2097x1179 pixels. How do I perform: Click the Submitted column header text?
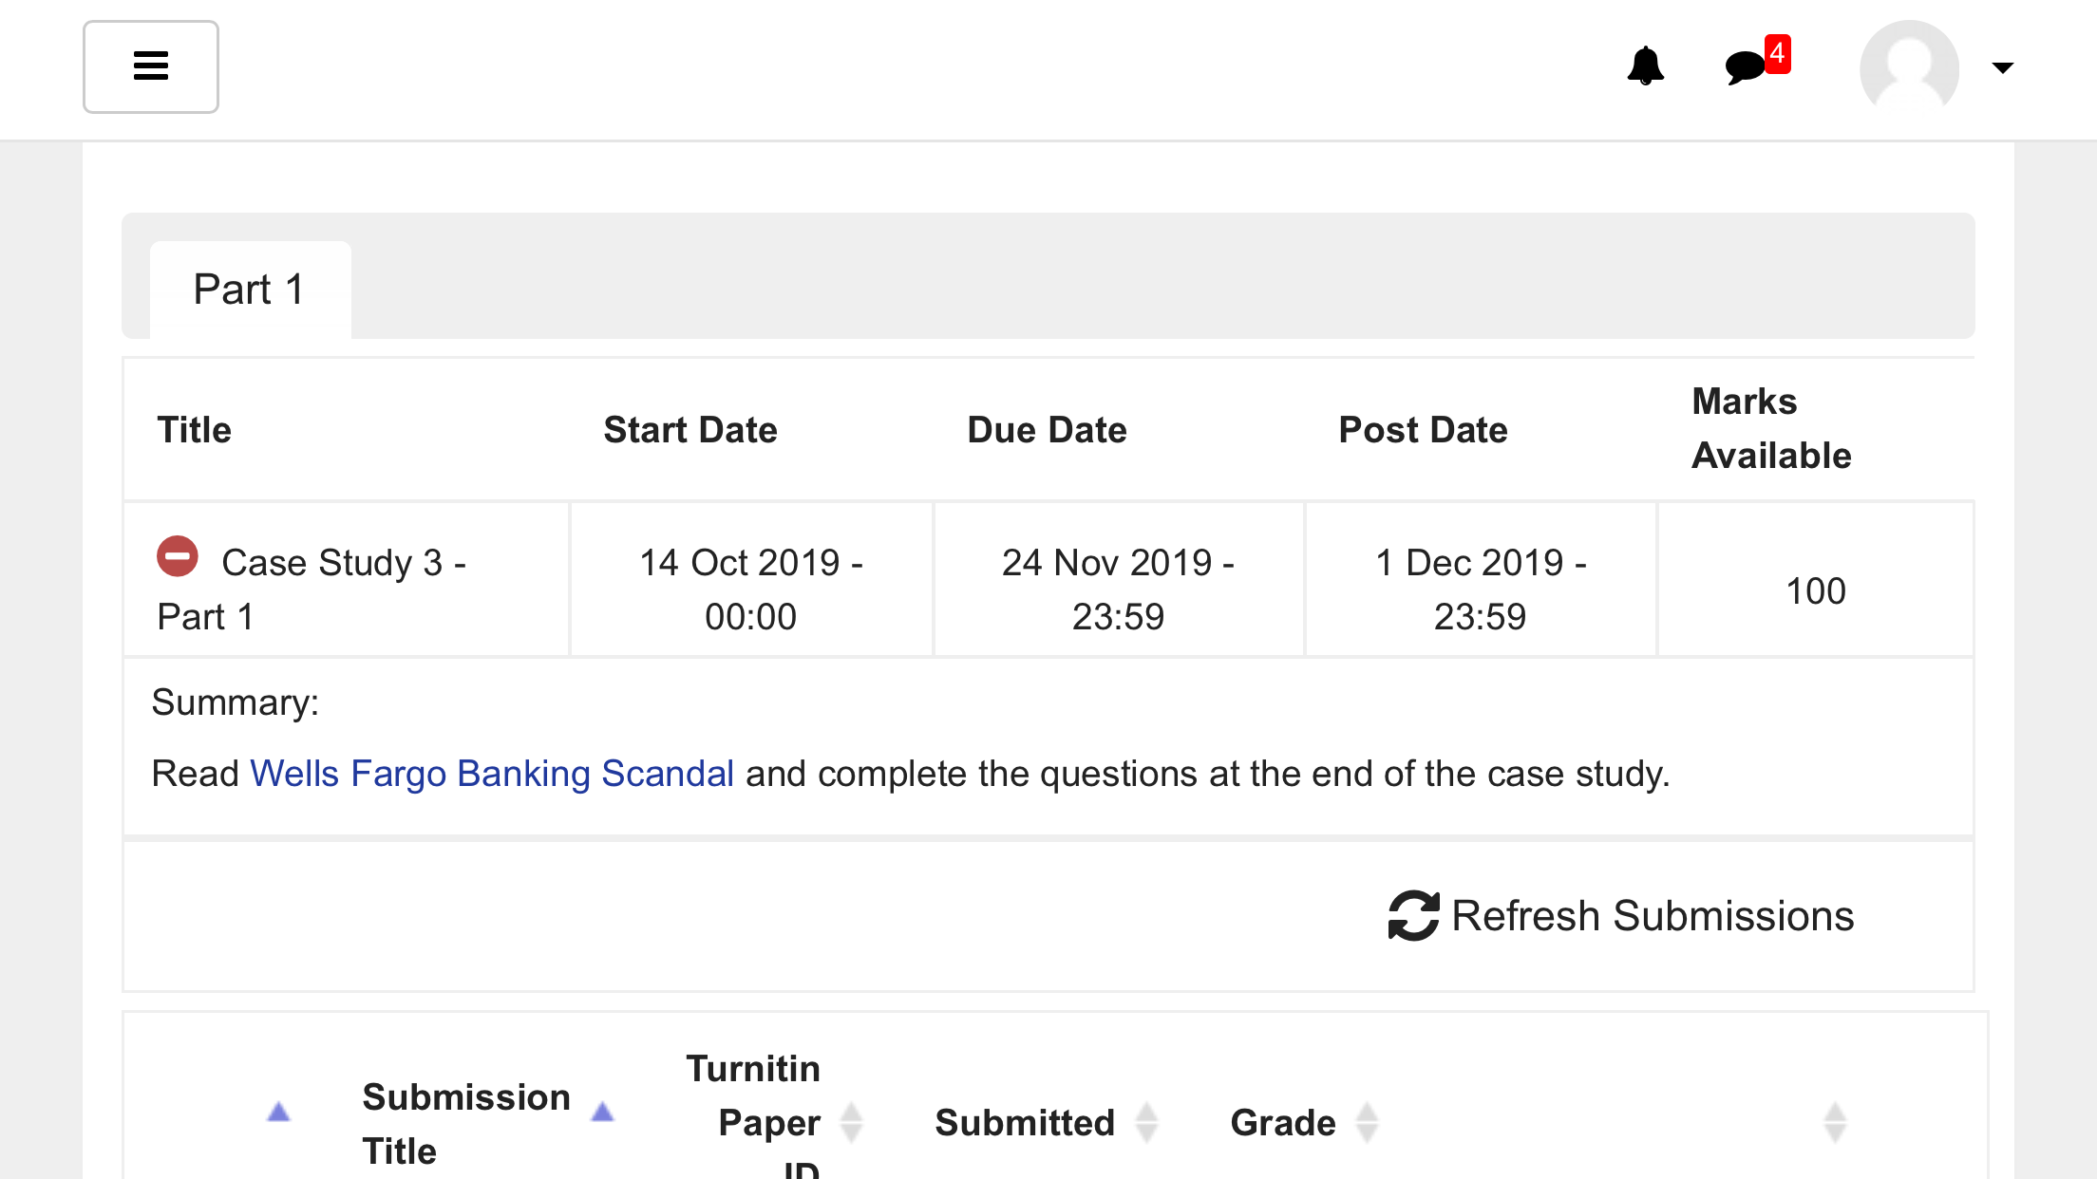(x=1025, y=1123)
